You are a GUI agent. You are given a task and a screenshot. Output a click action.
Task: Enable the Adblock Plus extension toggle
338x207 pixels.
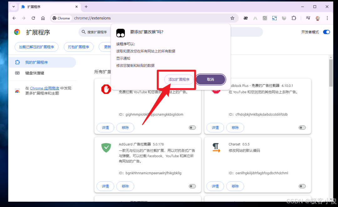tap(302, 128)
